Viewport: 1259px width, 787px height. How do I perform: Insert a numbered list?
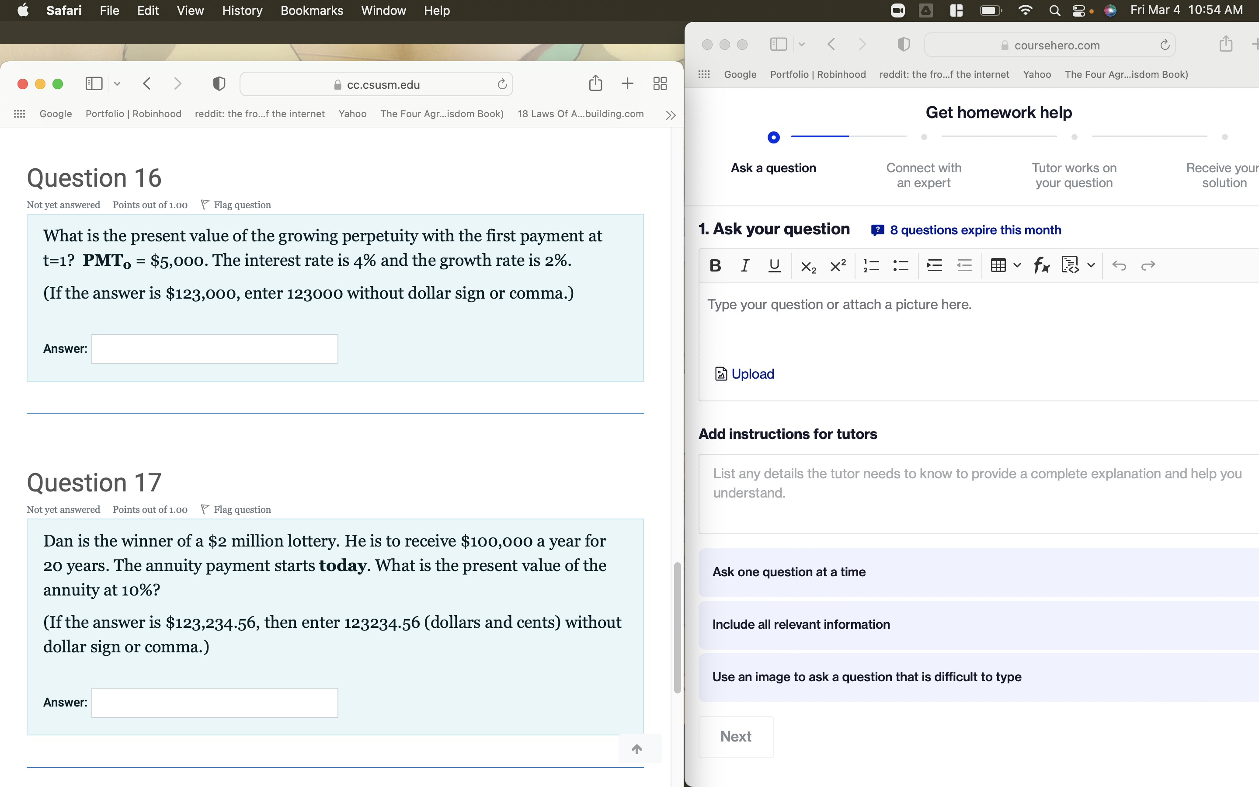point(871,265)
